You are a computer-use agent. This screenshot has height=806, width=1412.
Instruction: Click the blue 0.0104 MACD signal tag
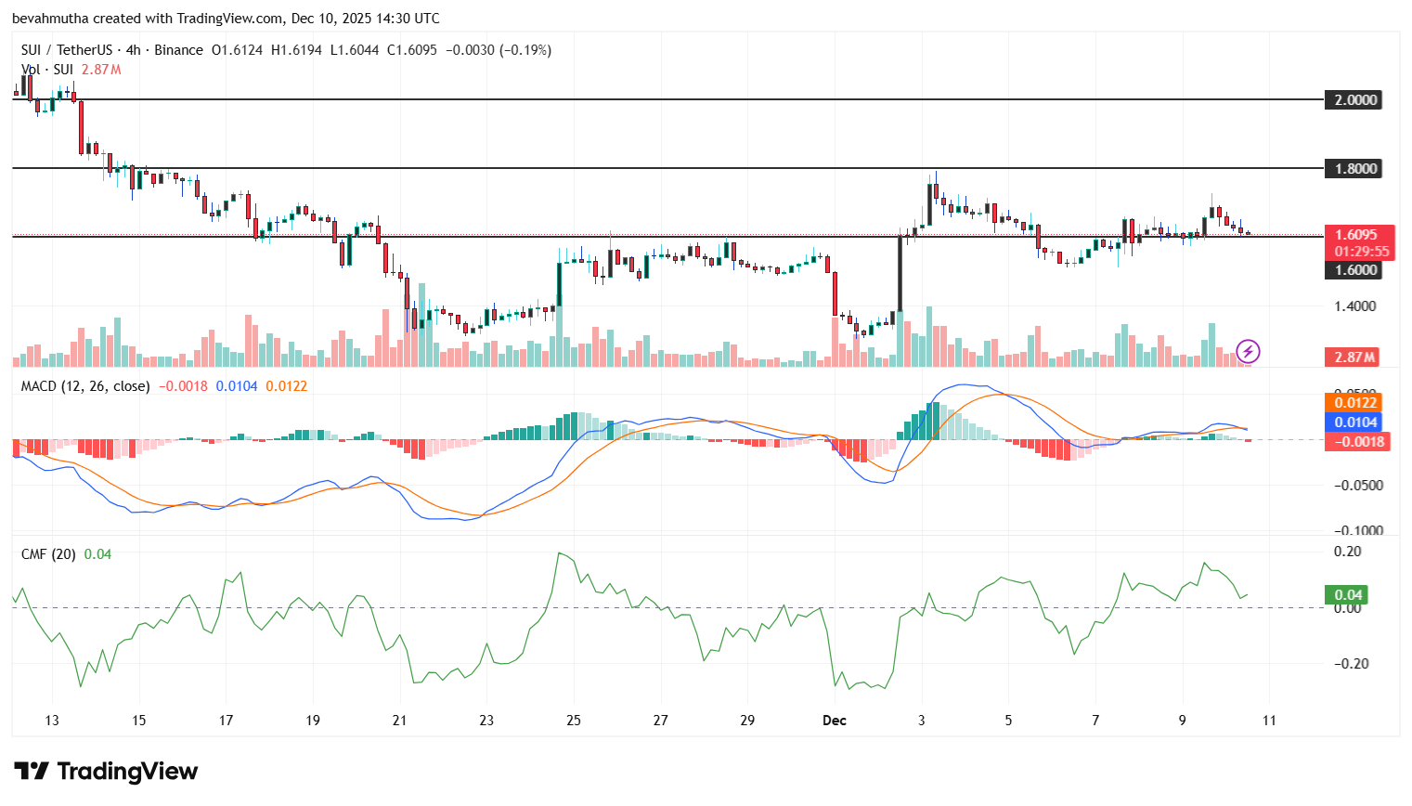[1354, 422]
